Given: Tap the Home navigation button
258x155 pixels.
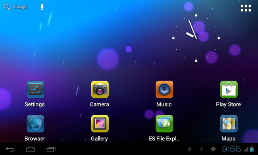Looking at the screenshot, I should (x=31, y=149).
